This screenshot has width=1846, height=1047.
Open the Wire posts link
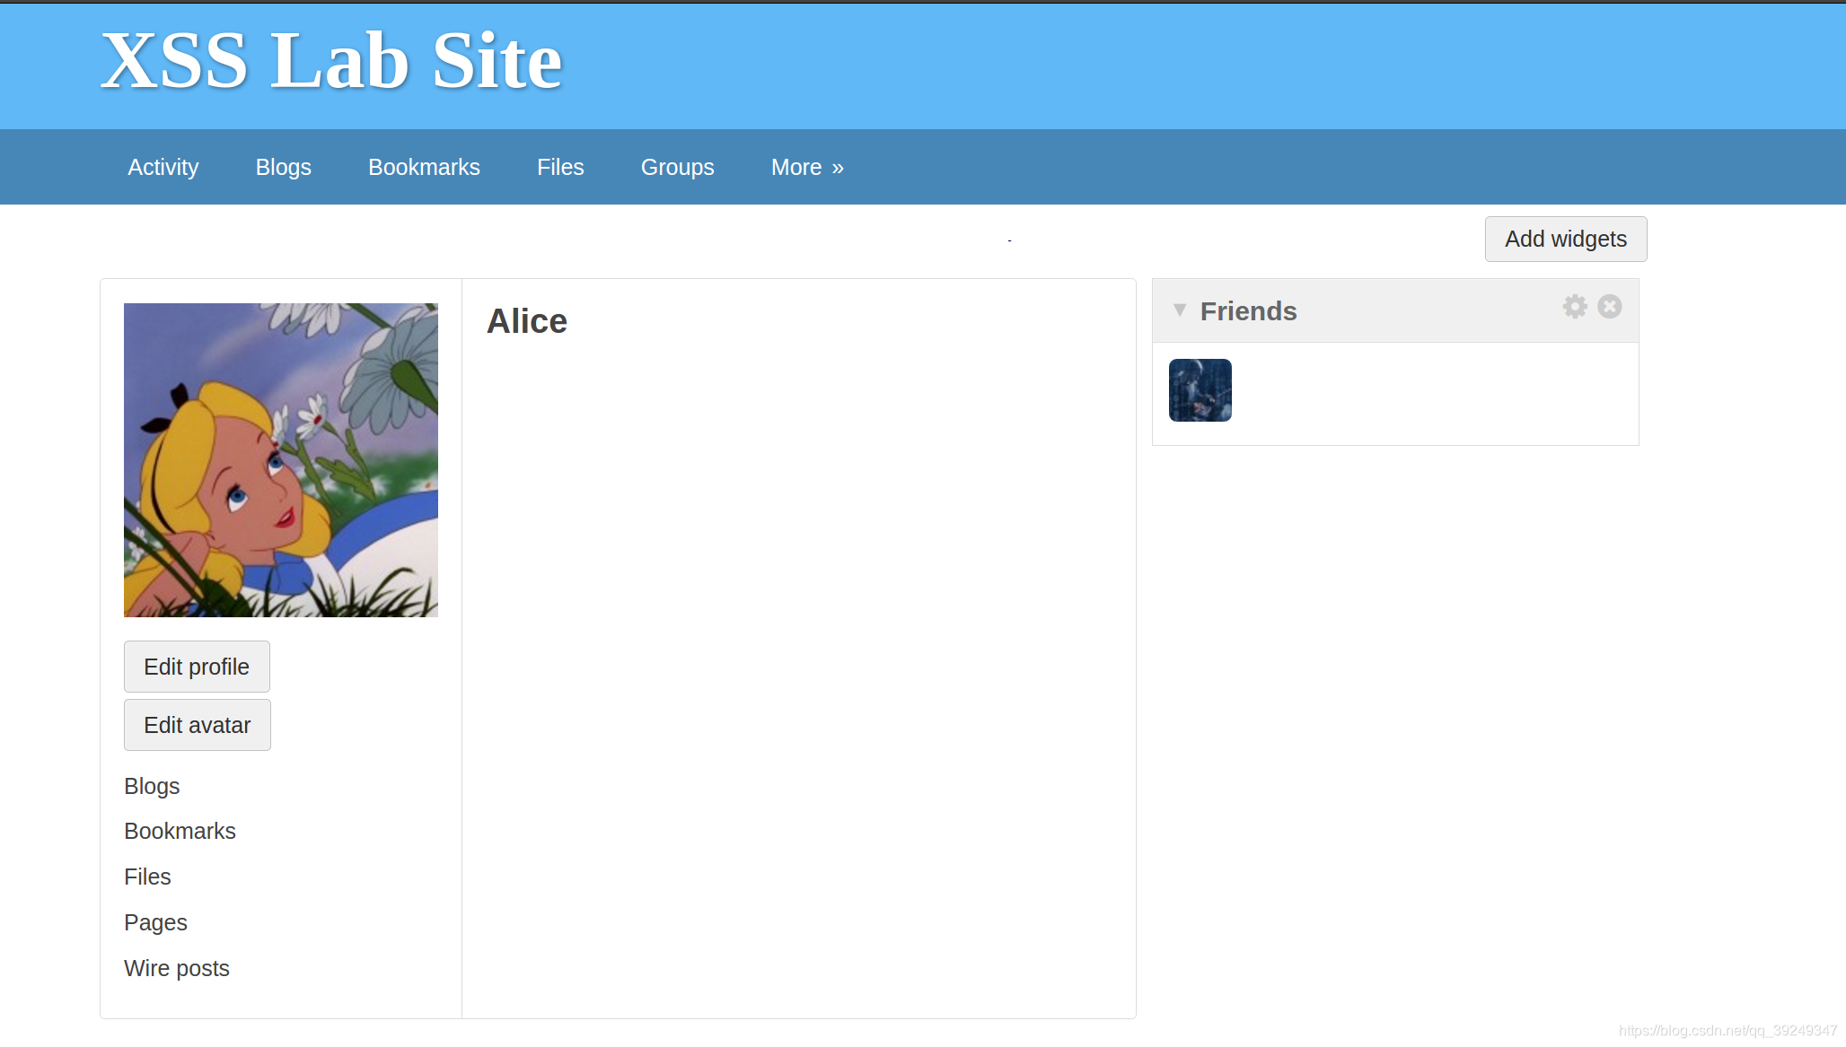click(x=176, y=969)
